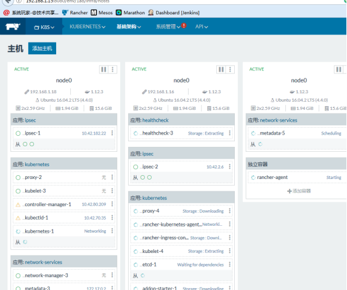Click the red alert icon beside 系统管理
The height and width of the screenshot is (290, 347).
184,25
